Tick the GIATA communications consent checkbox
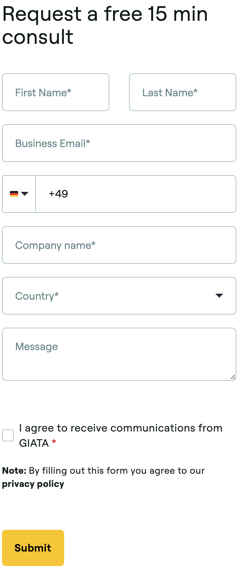The image size is (239, 569). tap(8, 435)
